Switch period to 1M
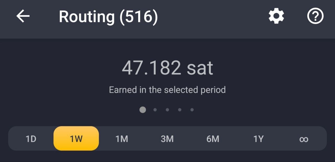335x162 pixels. 122,139
